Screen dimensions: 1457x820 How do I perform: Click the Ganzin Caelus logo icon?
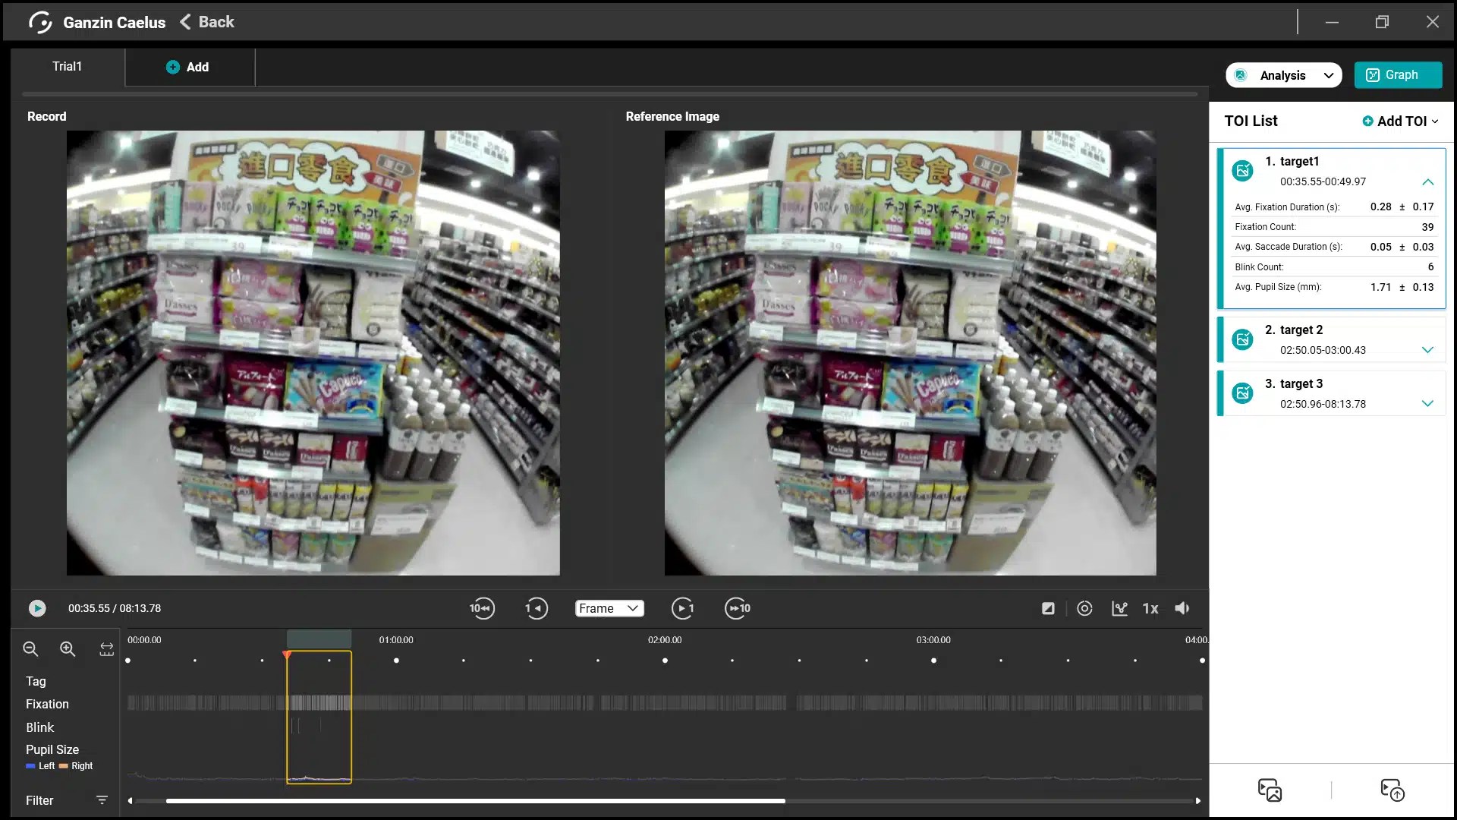point(39,22)
